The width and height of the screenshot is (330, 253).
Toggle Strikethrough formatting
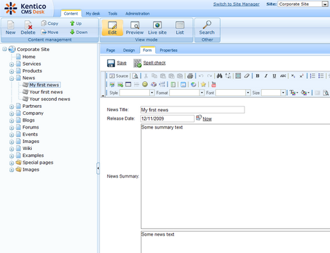(283, 76)
